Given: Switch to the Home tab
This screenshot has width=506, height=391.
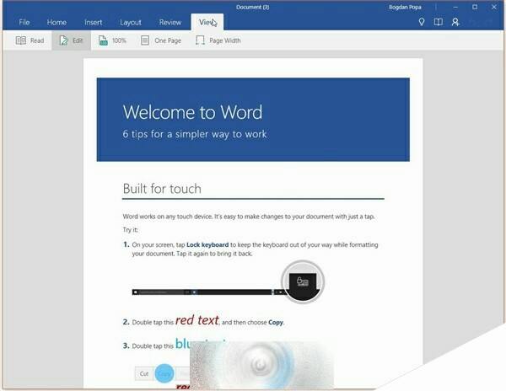Looking at the screenshot, I should pyautogui.click(x=57, y=22).
